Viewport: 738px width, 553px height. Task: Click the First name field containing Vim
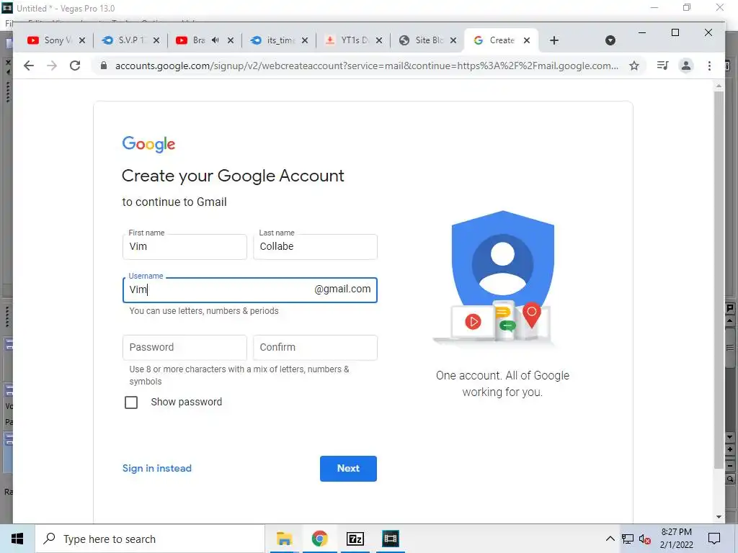(x=184, y=247)
